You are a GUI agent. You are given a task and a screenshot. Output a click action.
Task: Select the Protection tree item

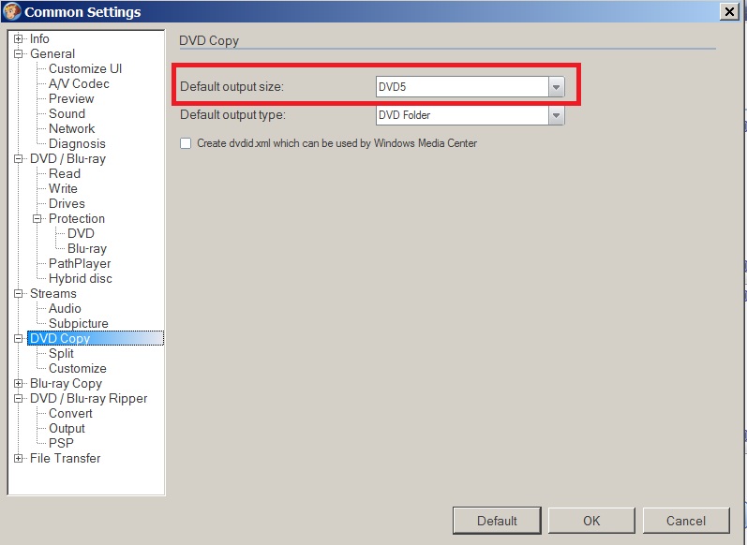tap(77, 218)
